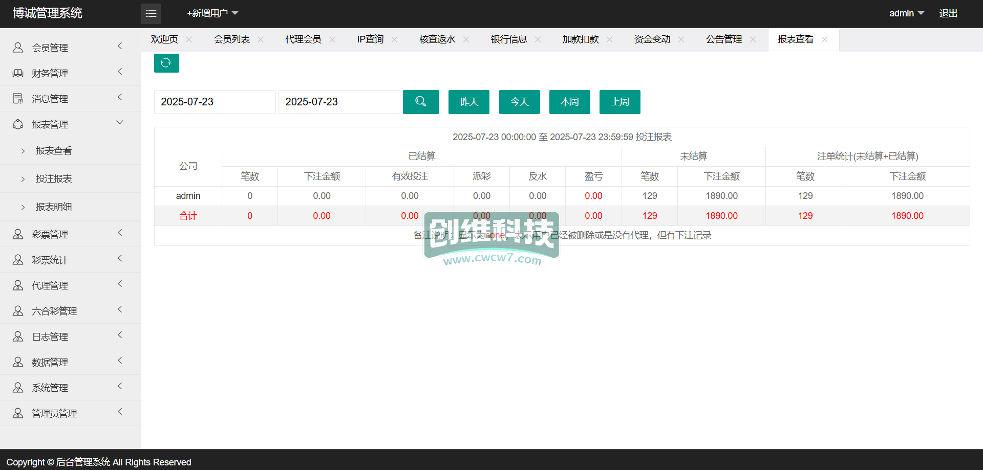Click the 代理管理 sidebar icon
The height and width of the screenshot is (470, 983).
click(18, 285)
